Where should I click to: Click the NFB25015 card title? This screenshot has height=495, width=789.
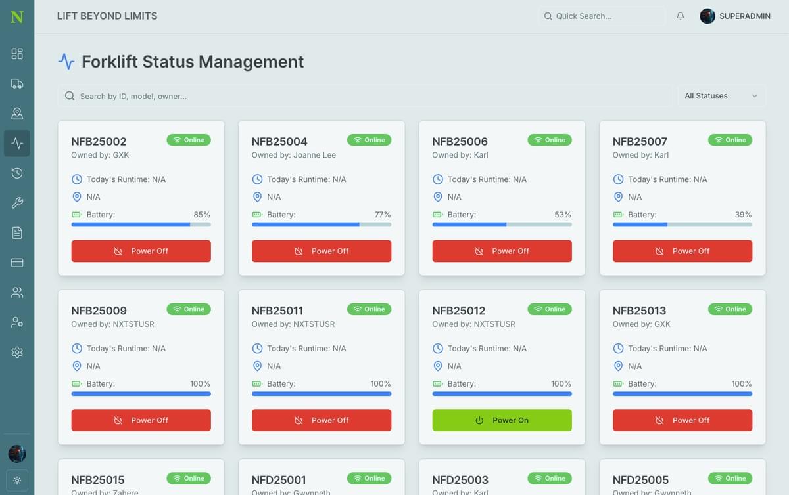pyautogui.click(x=98, y=480)
